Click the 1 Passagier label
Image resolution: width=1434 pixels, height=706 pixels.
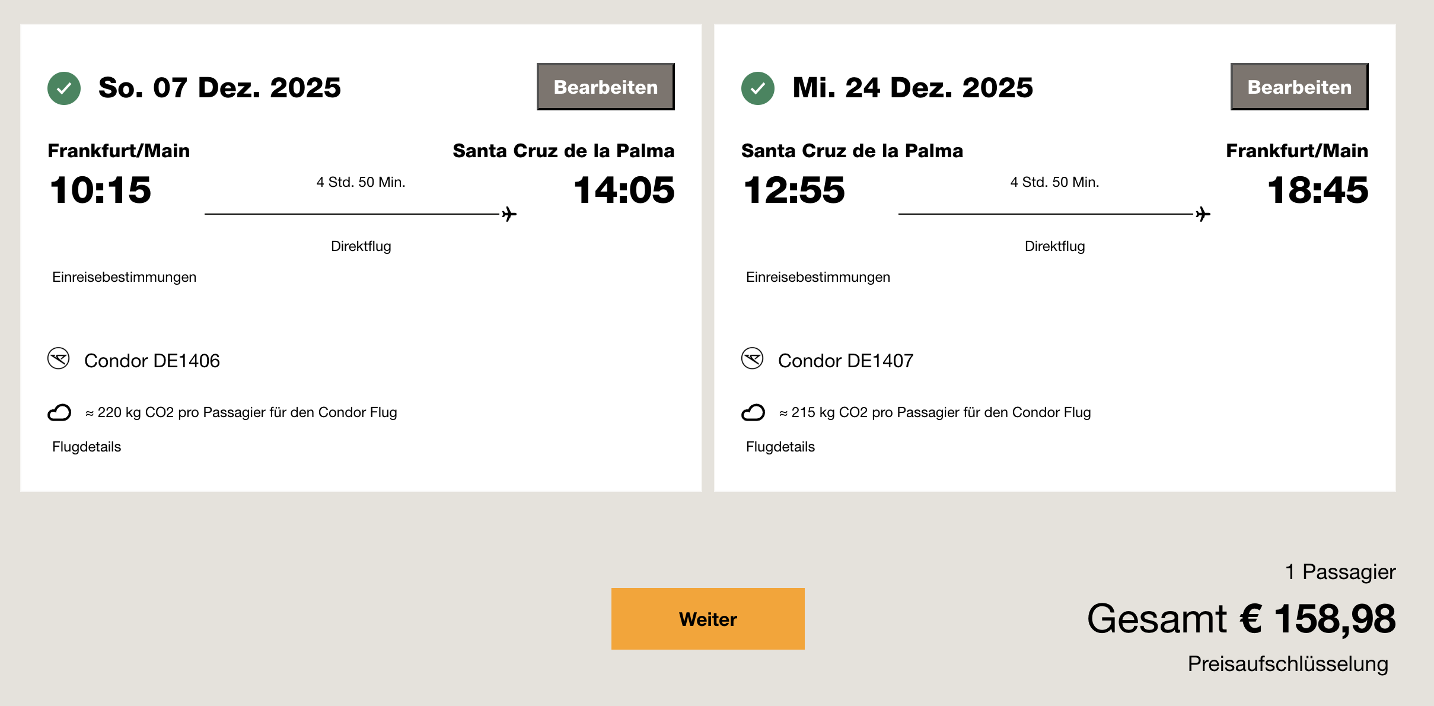pyautogui.click(x=1340, y=572)
